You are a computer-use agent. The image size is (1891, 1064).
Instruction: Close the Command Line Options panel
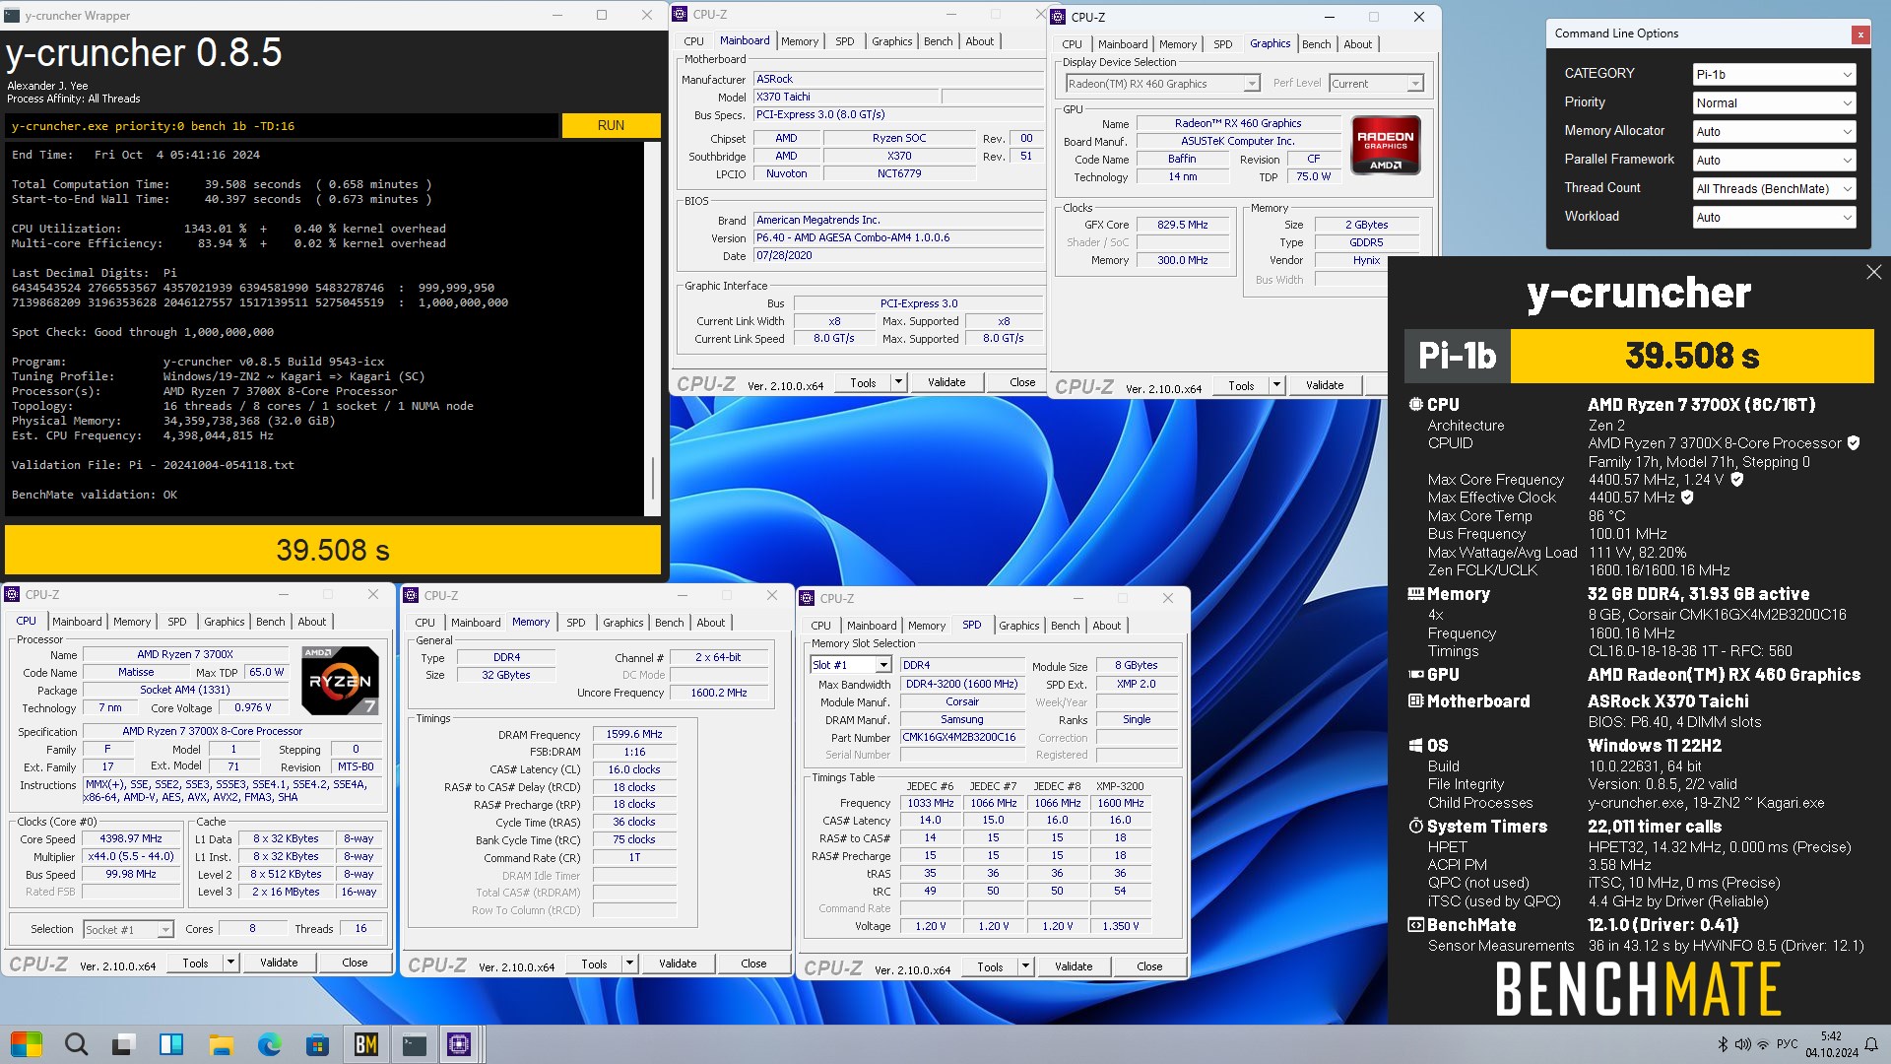pos(1860,34)
